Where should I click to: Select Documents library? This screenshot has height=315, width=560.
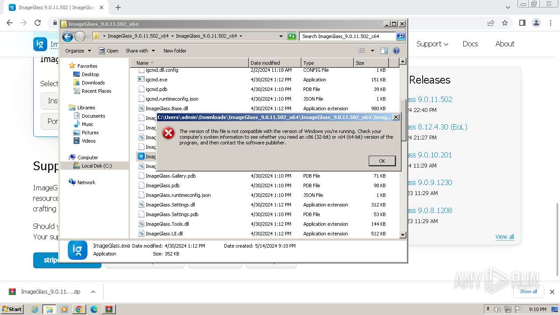click(93, 116)
